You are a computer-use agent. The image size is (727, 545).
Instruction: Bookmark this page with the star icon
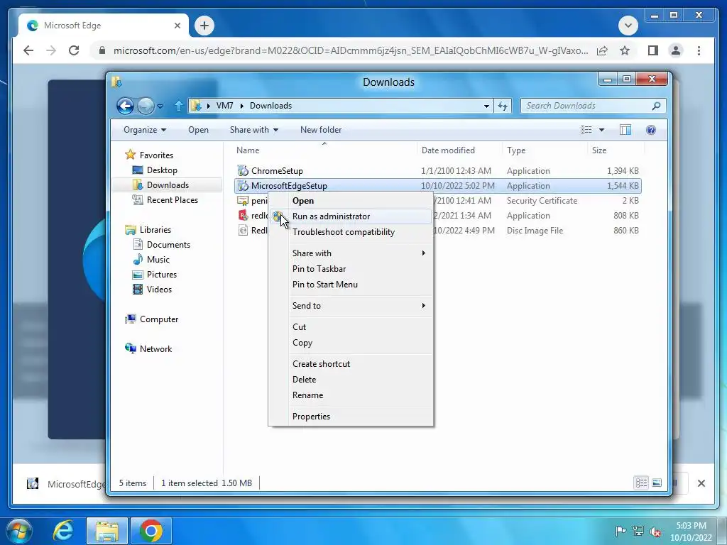pyautogui.click(x=625, y=50)
